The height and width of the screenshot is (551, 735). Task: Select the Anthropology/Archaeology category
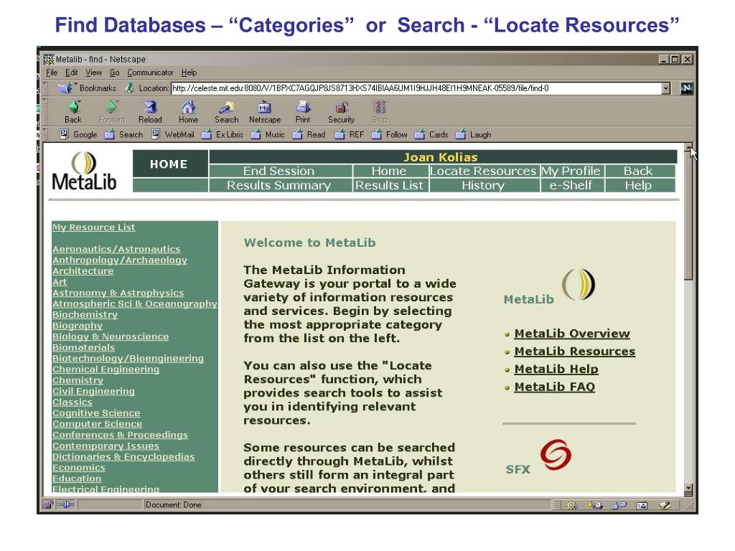pos(120,260)
